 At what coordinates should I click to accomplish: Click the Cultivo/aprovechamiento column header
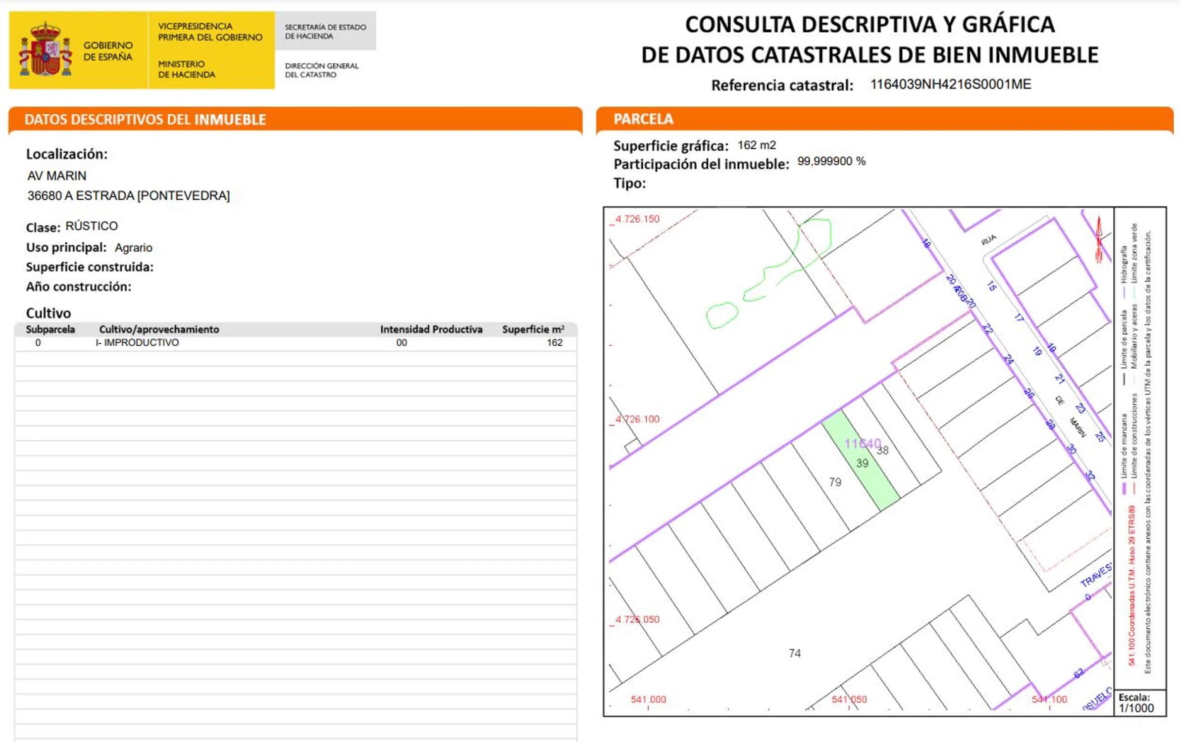pyautogui.click(x=159, y=329)
